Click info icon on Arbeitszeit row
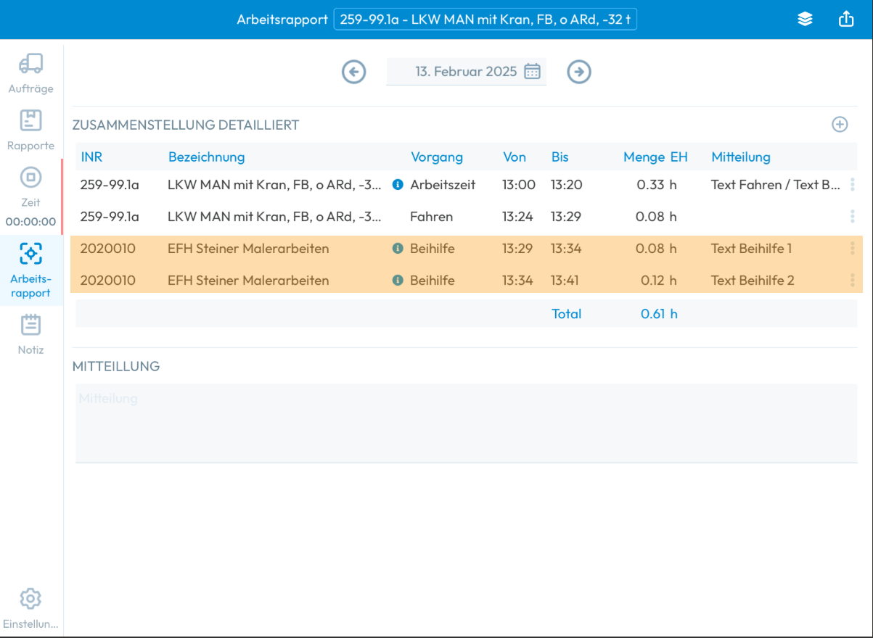The height and width of the screenshot is (638, 873). pos(398,185)
